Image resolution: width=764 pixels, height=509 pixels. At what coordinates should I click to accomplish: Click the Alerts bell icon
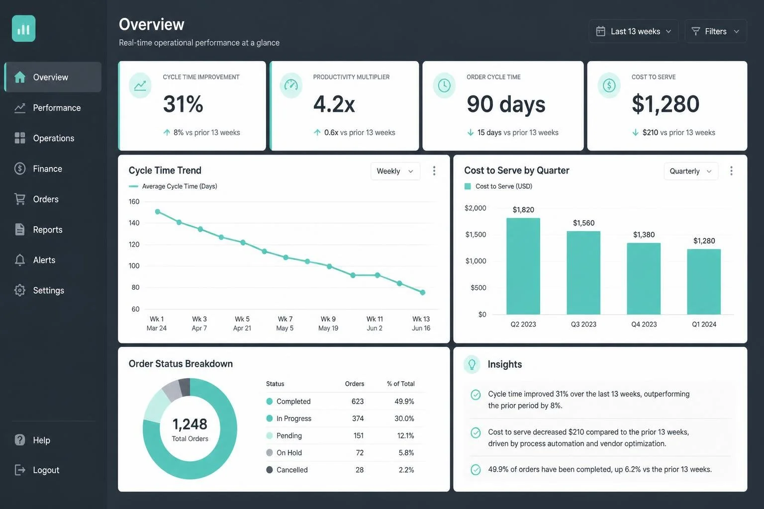pyautogui.click(x=20, y=260)
